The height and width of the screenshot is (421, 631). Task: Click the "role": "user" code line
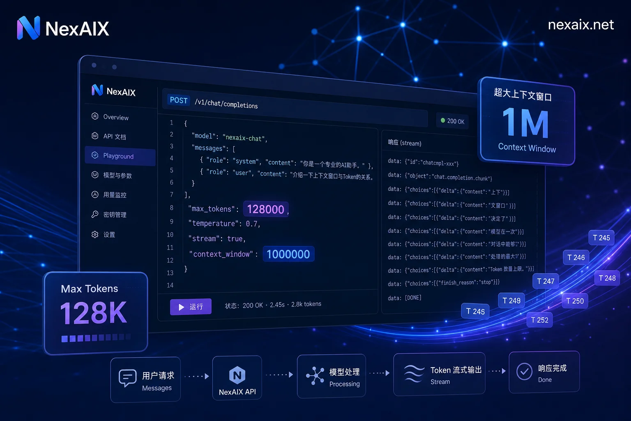point(287,174)
